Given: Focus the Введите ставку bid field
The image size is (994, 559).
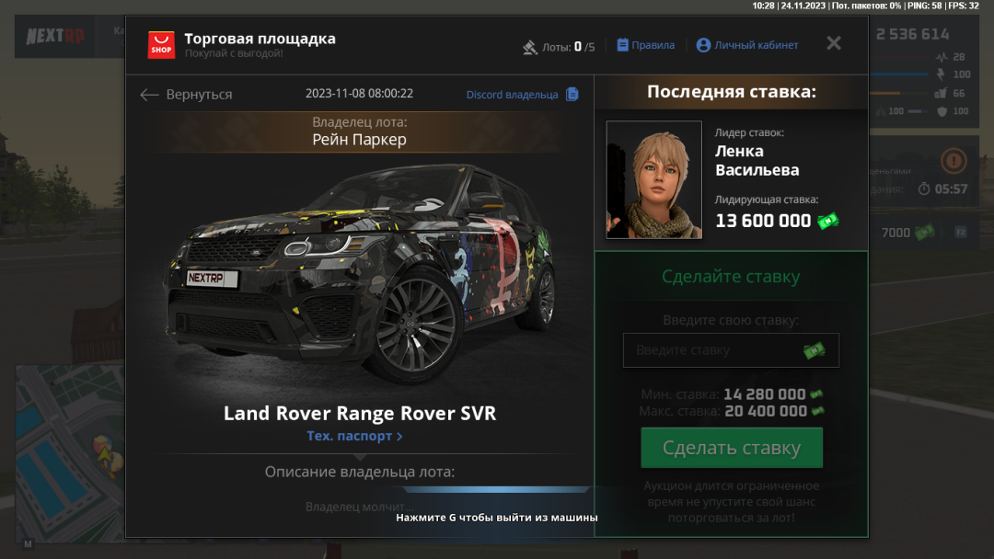Looking at the screenshot, I should [713, 350].
